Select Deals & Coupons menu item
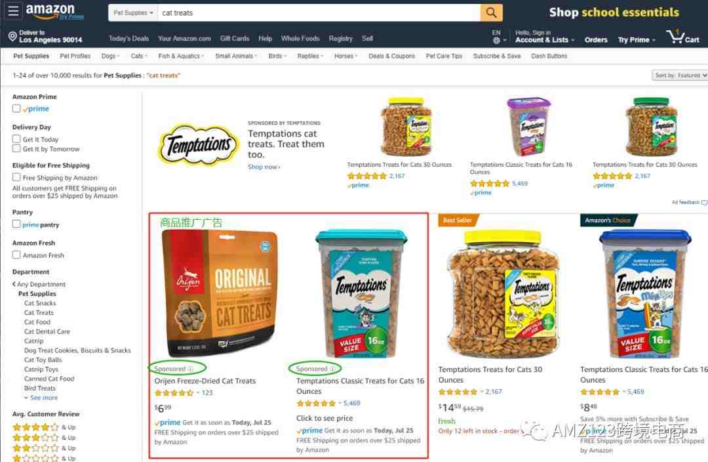 tap(391, 56)
